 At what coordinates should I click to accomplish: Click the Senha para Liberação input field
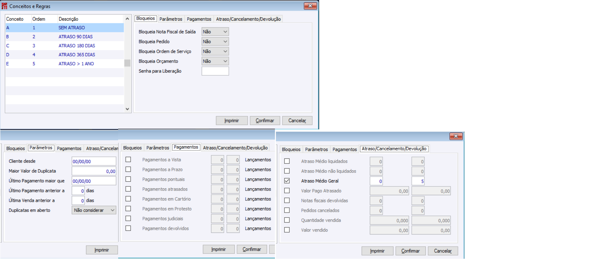[x=215, y=71]
